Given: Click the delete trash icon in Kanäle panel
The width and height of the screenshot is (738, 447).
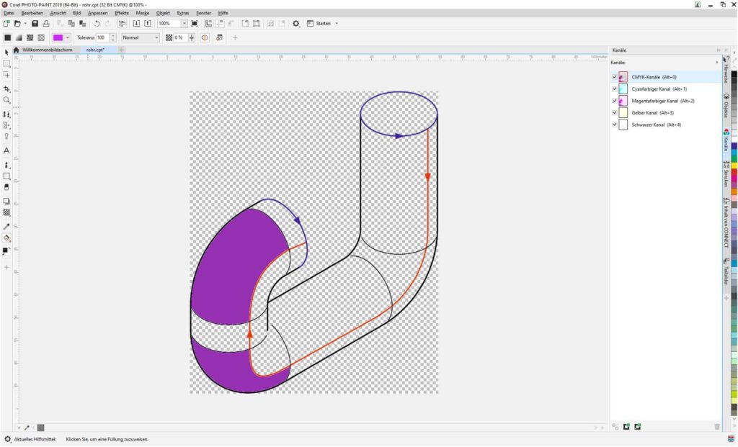Looking at the screenshot, I should point(717,426).
